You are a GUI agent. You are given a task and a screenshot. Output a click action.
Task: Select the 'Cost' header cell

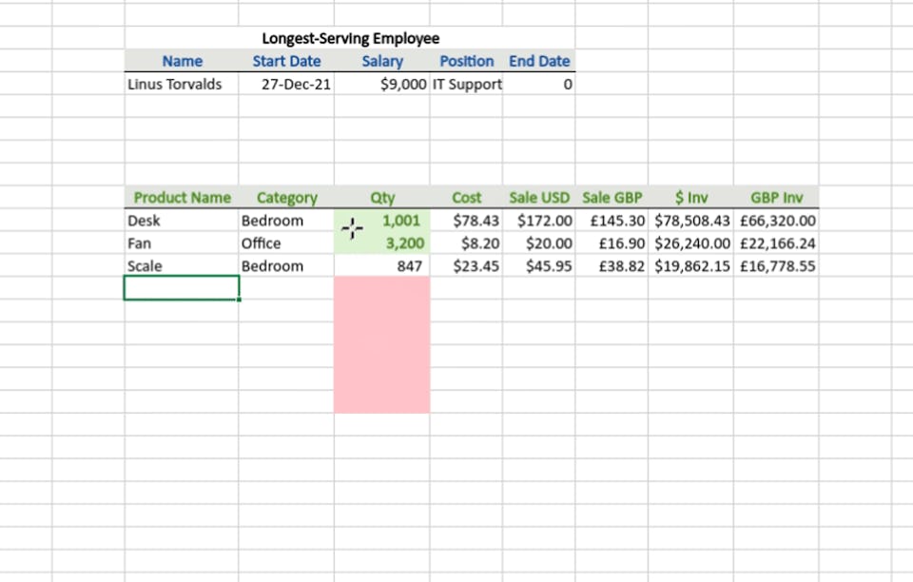tap(466, 198)
